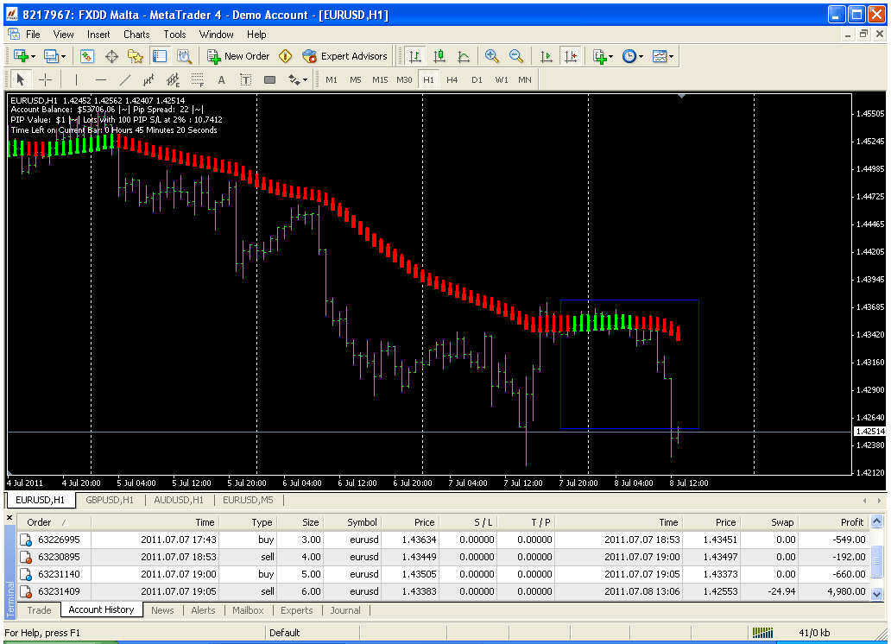Click the New Order button
This screenshot has width=891, height=644.
pyautogui.click(x=239, y=56)
